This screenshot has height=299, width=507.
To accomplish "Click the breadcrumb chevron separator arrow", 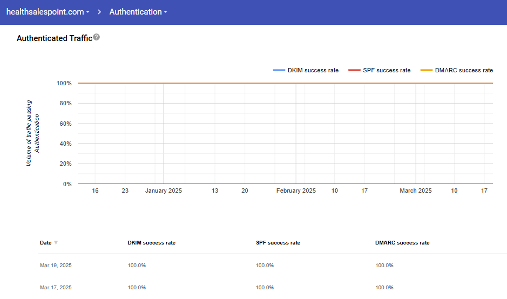I will [x=99, y=12].
